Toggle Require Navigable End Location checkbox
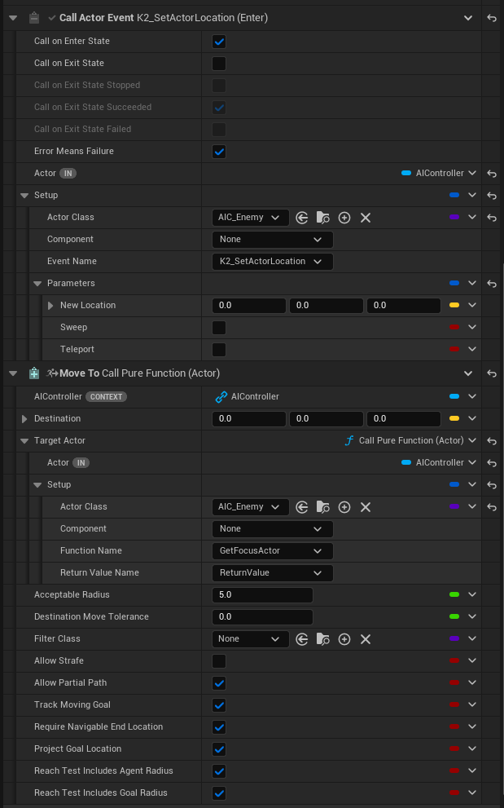 coord(219,727)
